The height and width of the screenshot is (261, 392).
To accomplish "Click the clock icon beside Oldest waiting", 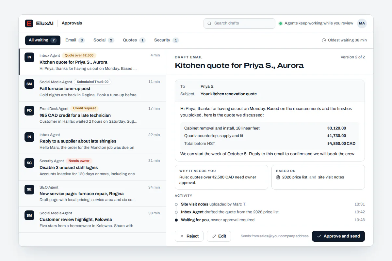I will click(x=324, y=40).
